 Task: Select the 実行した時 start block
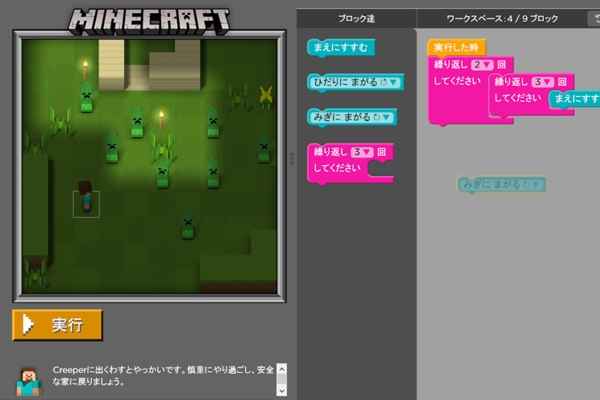(456, 48)
